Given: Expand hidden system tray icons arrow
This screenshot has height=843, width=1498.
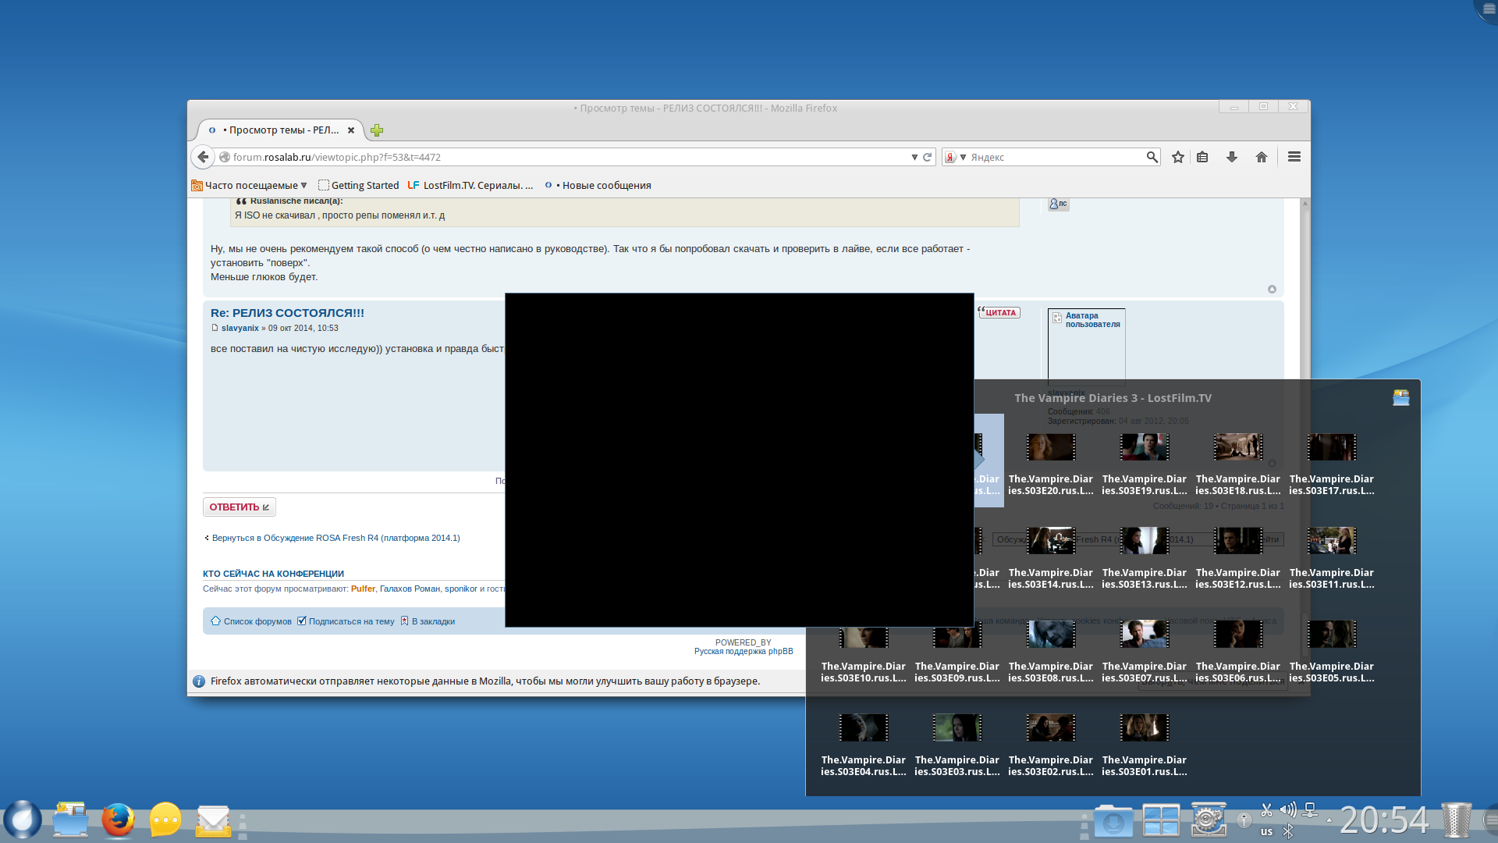Looking at the screenshot, I should (x=1329, y=820).
